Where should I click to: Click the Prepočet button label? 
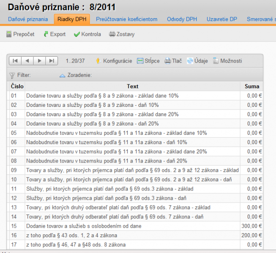(x=24, y=34)
